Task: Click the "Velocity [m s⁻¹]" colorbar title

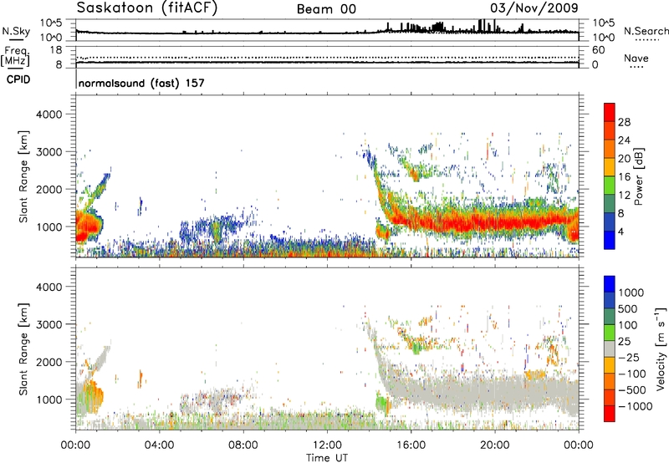Action: [x=661, y=349]
